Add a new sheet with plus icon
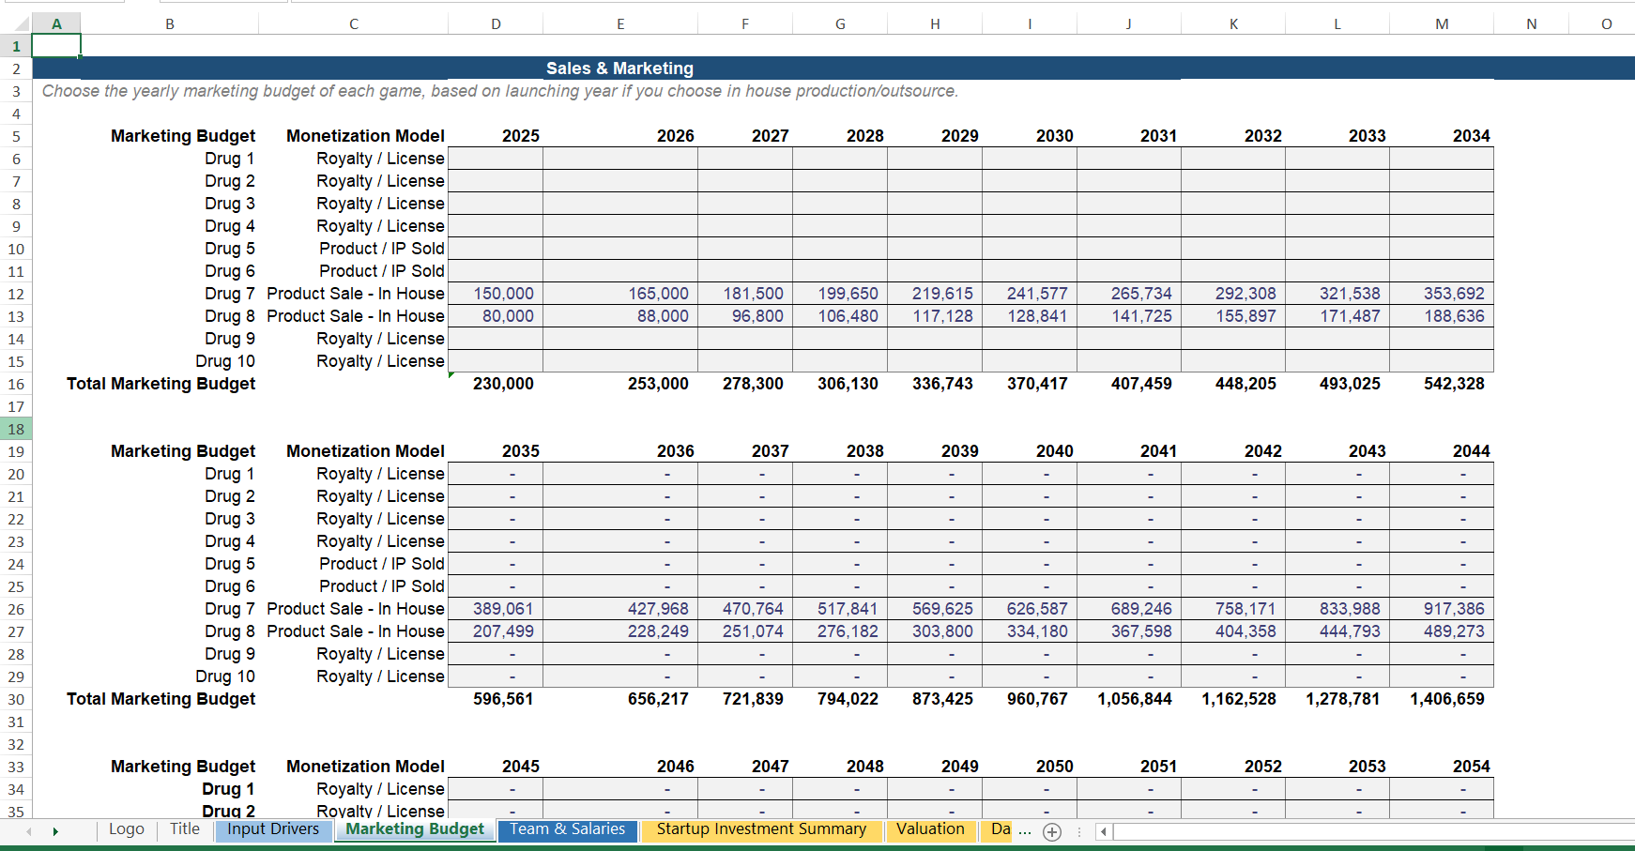The width and height of the screenshot is (1635, 851). 1052,832
